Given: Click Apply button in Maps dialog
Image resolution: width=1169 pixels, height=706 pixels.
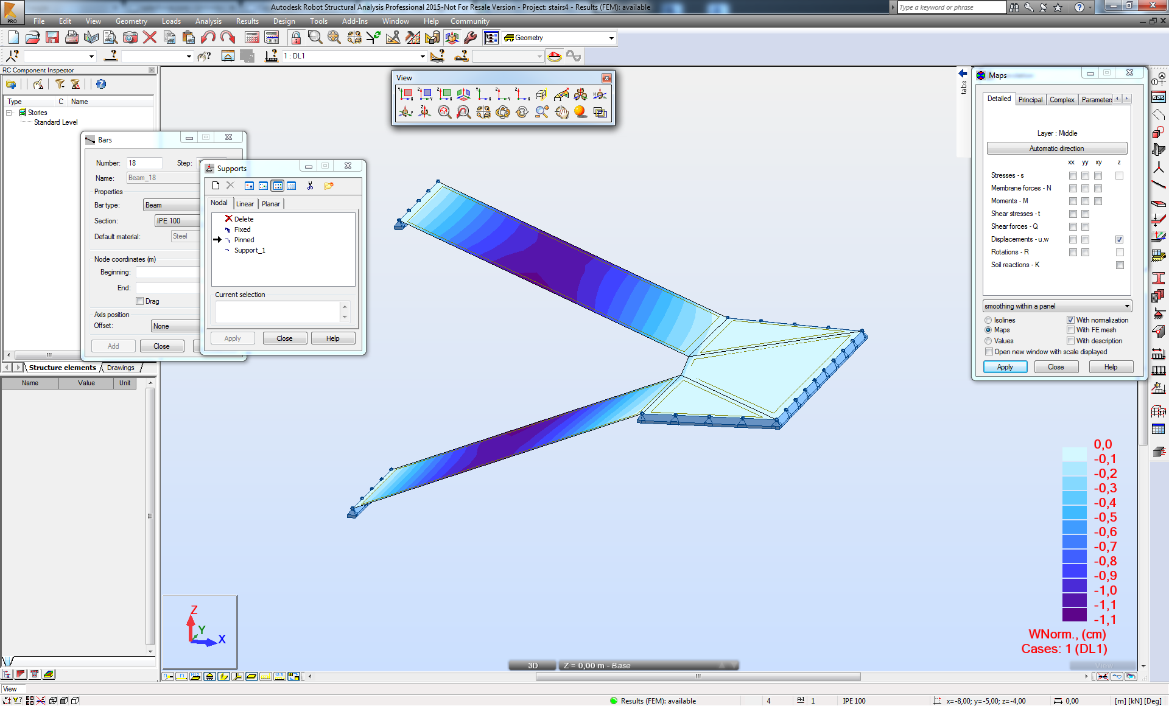Looking at the screenshot, I should click(1005, 367).
